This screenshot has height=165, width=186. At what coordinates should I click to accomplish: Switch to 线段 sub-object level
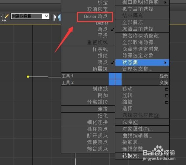[x=103, y=56]
